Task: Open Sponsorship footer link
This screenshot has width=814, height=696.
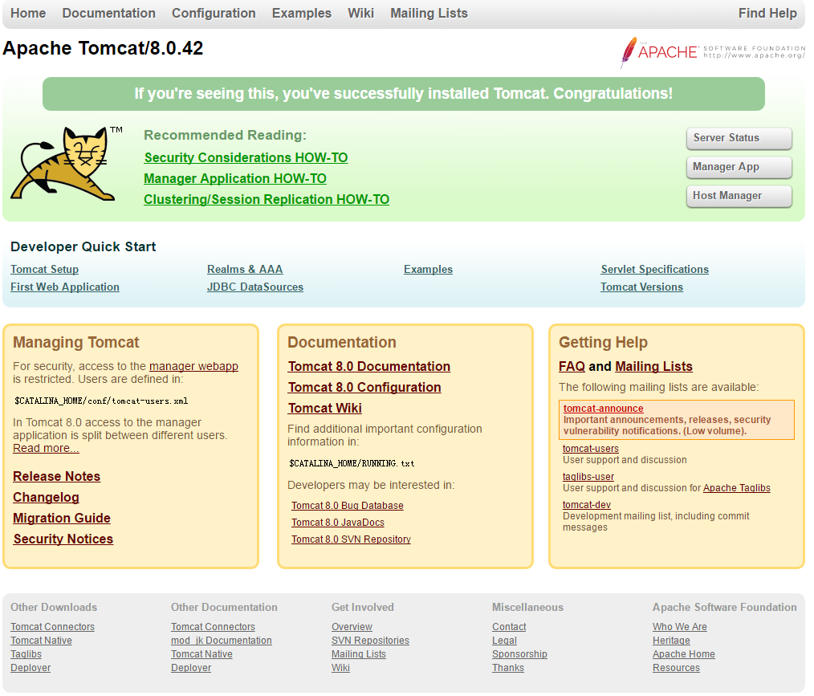Action: coord(519,654)
